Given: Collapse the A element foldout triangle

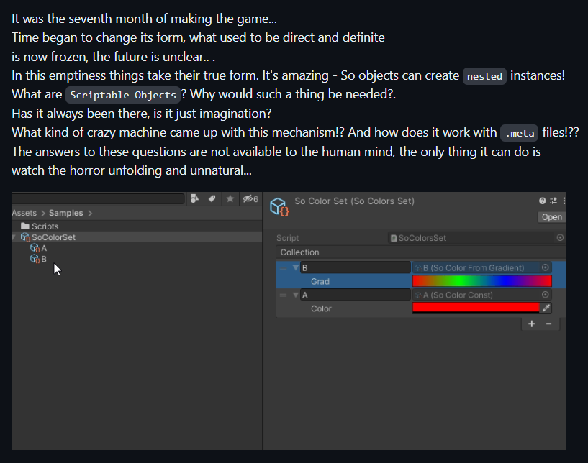Looking at the screenshot, I should 296,295.
